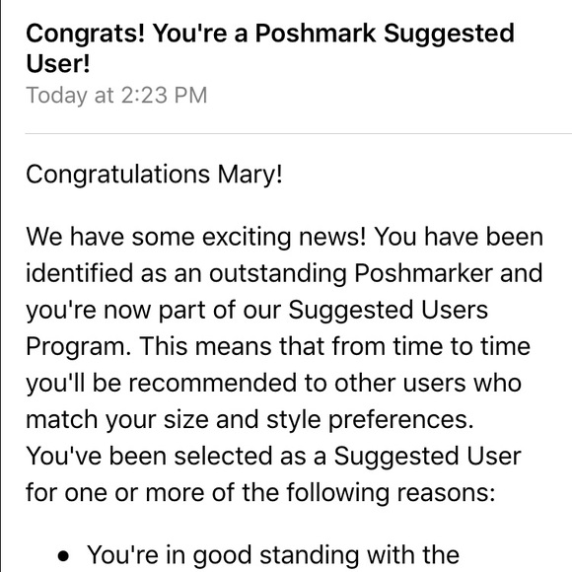Tap the word 'Poshmark' in the subject line
This screenshot has height=572, width=572.
(316, 34)
